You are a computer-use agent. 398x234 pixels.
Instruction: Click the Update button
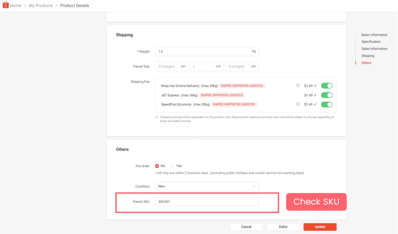(320, 227)
